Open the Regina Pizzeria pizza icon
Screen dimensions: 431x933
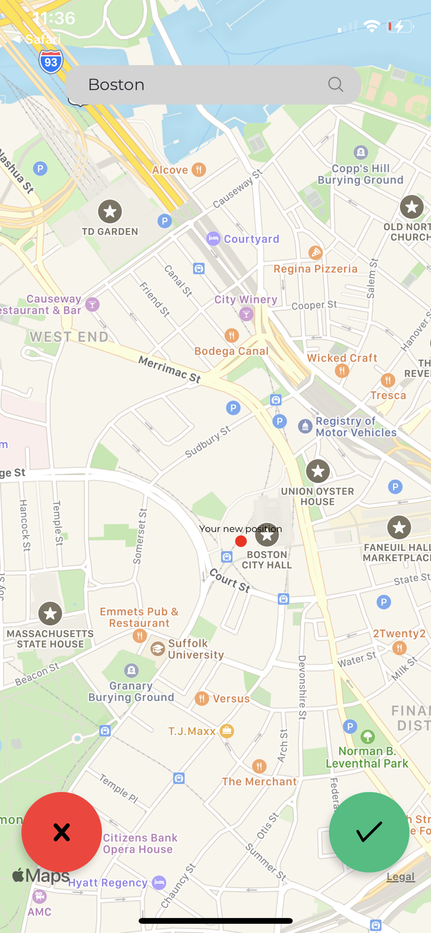point(315,252)
